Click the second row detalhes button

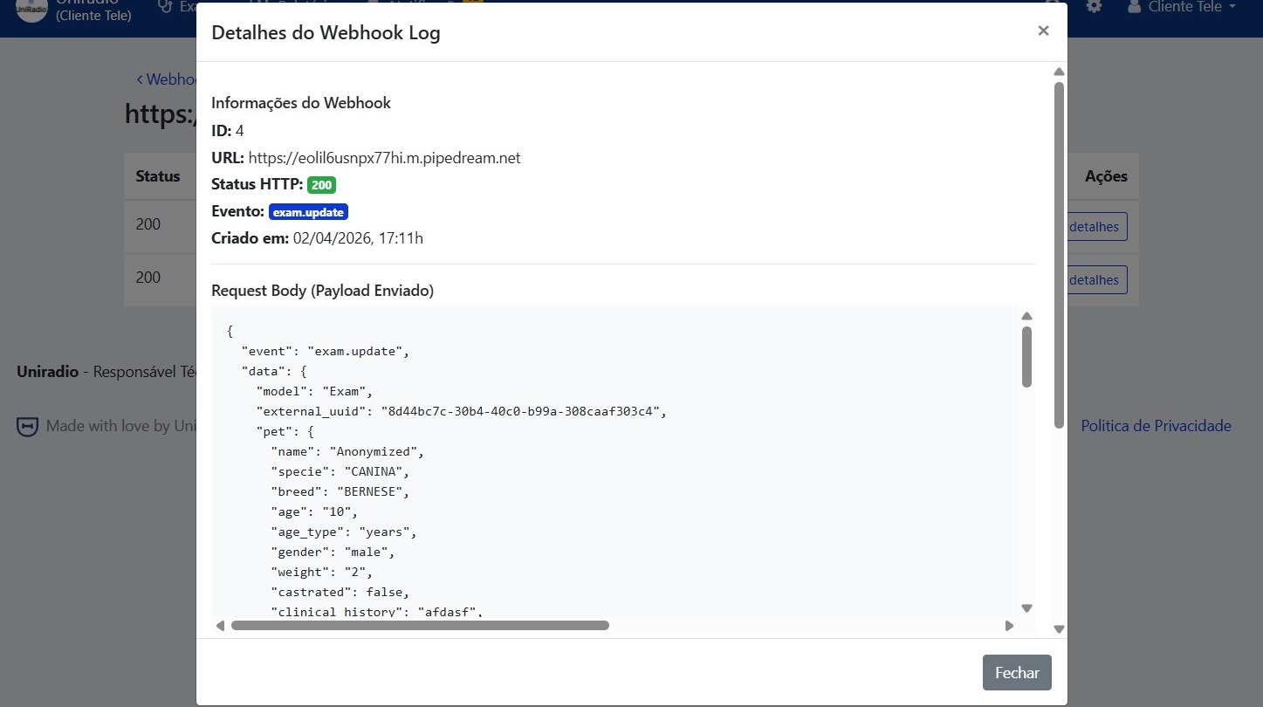[x=1096, y=280]
